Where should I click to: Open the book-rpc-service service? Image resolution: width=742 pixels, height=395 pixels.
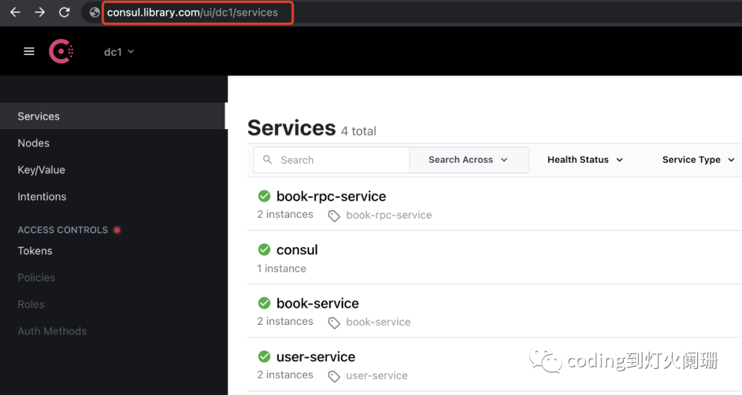click(331, 196)
